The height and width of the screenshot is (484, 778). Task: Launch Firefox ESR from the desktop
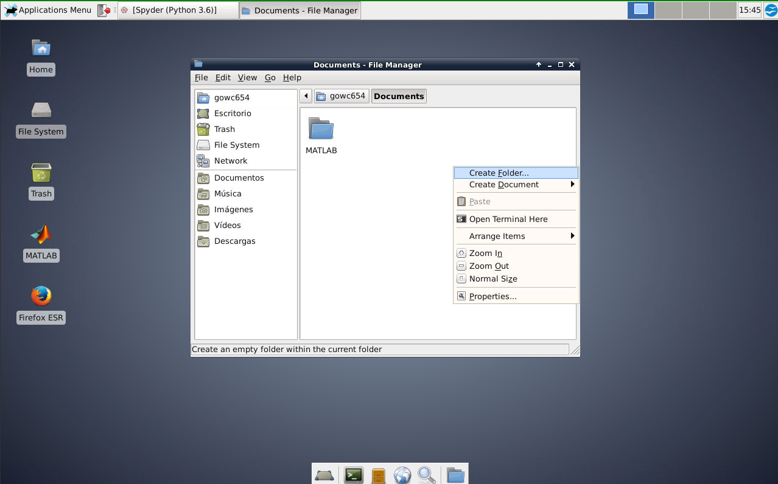[x=41, y=305]
